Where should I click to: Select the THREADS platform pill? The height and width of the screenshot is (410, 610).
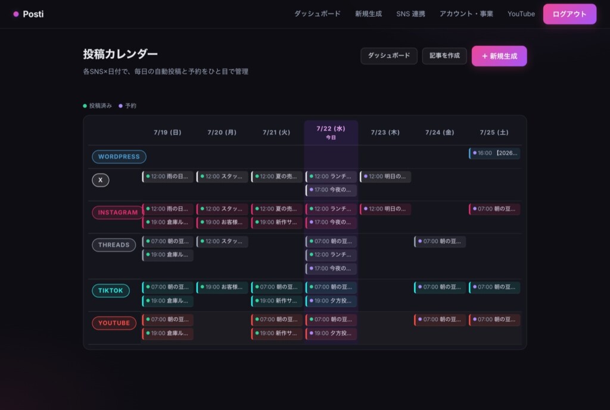click(114, 245)
